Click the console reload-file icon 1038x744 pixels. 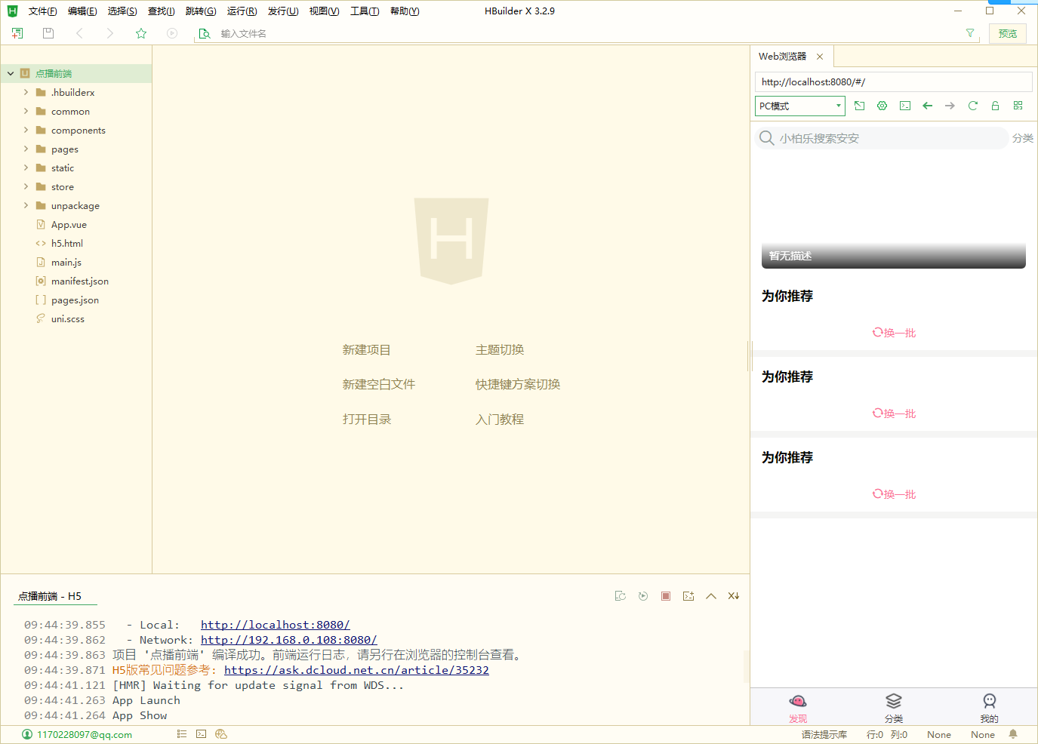click(x=621, y=596)
